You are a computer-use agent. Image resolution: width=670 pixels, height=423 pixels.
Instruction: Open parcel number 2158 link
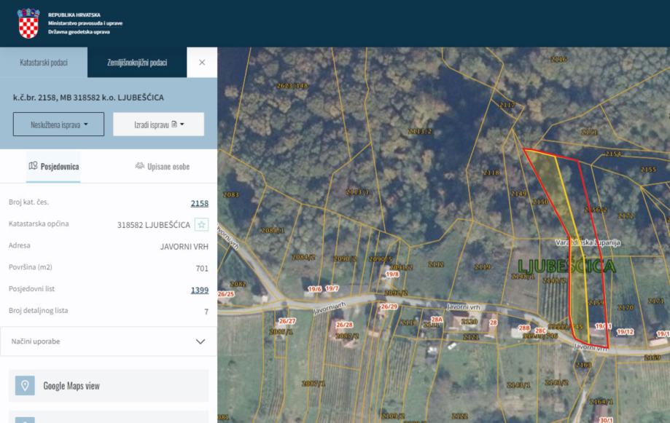(x=200, y=203)
